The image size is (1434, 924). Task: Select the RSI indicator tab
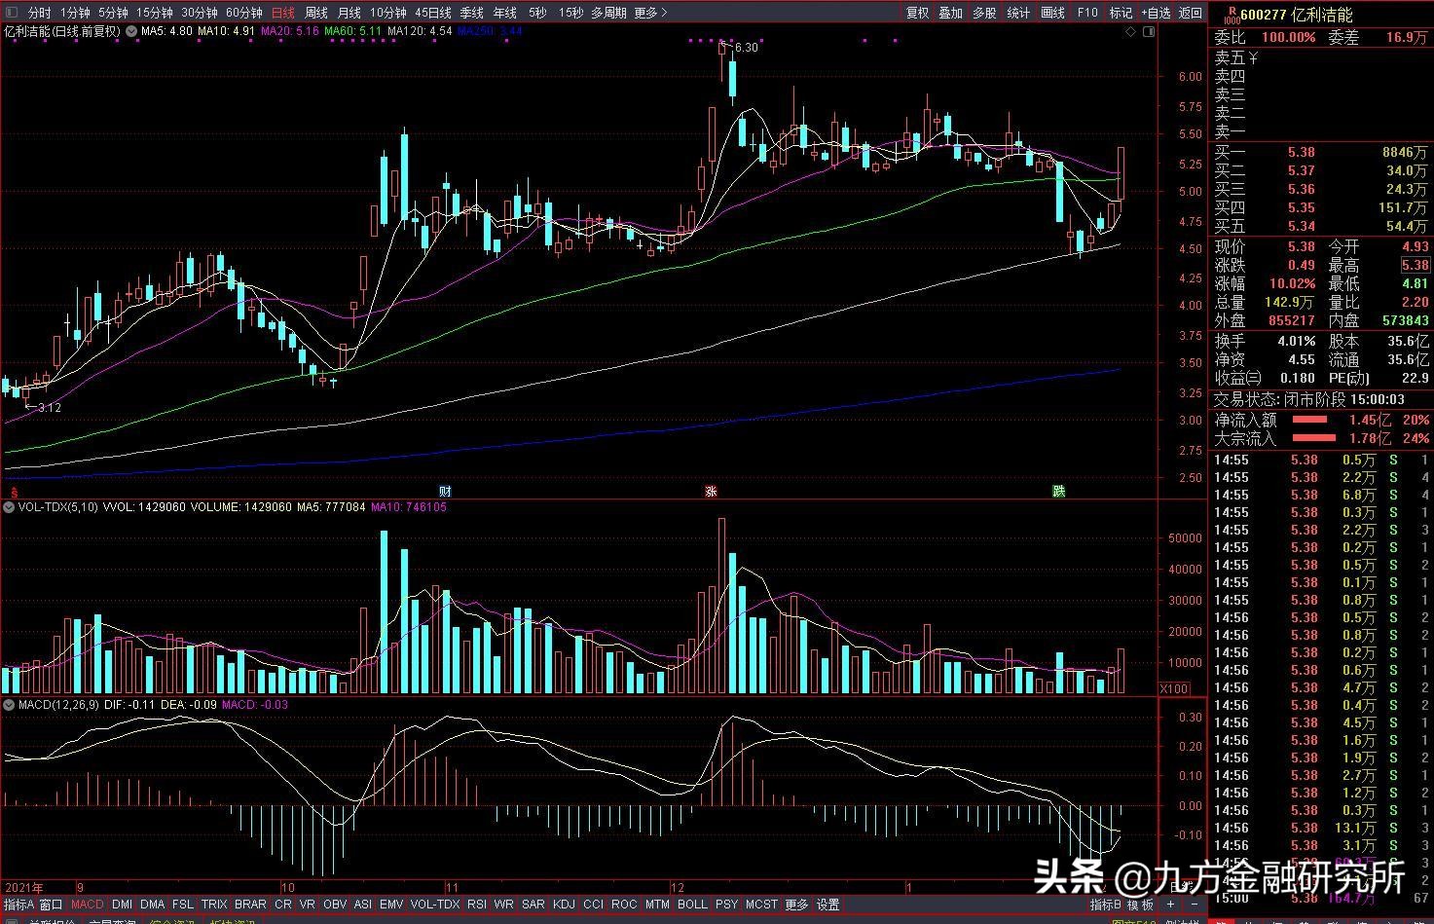point(476,905)
